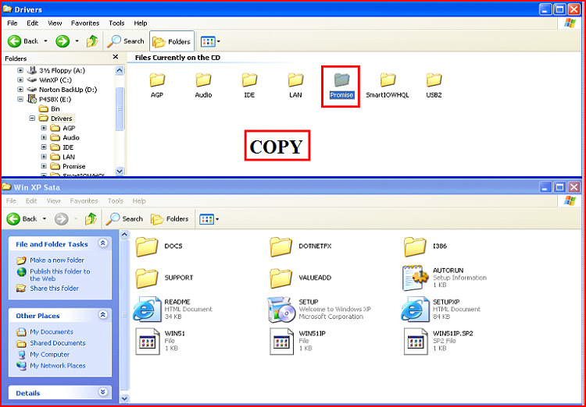Click Up folder icon in Win XP Sata window
586x407 pixels.
point(91,219)
